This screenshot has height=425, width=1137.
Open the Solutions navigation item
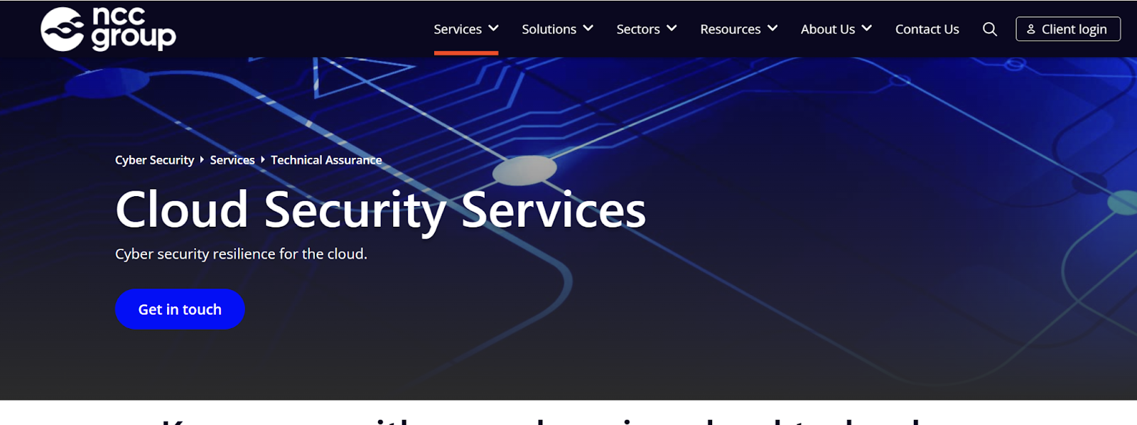click(549, 29)
